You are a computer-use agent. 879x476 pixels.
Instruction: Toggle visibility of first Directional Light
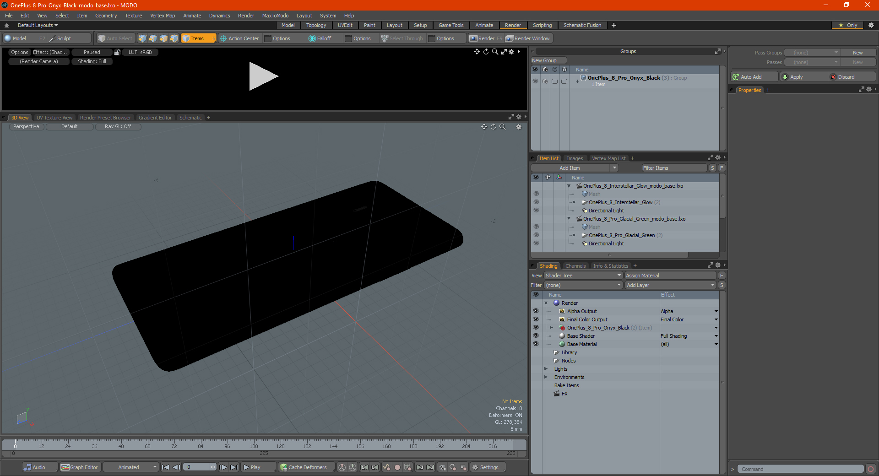coord(536,211)
